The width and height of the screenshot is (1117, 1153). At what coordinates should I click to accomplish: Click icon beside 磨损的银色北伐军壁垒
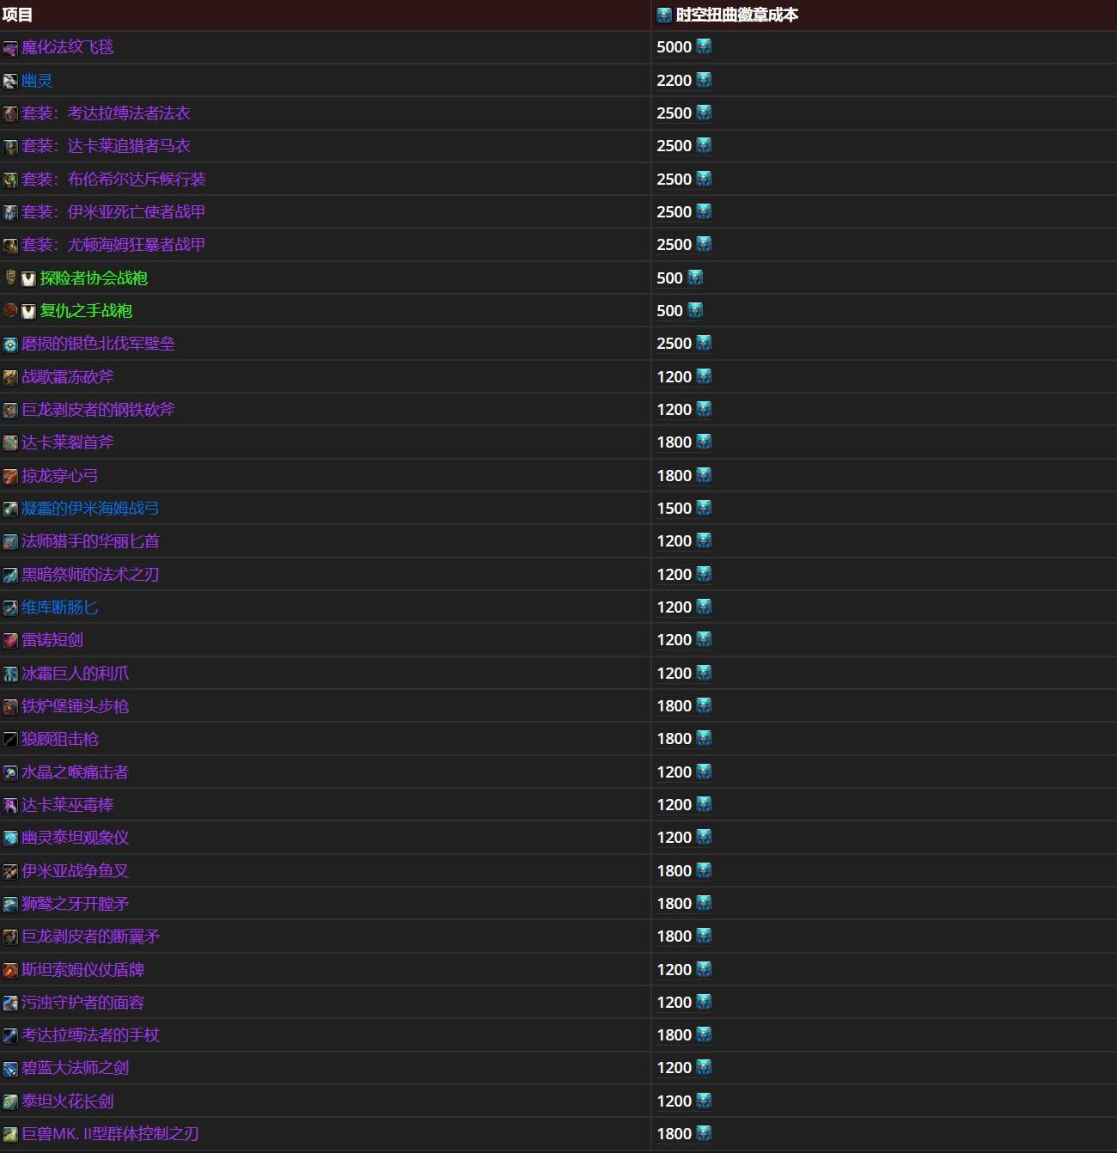pos(10,345)
